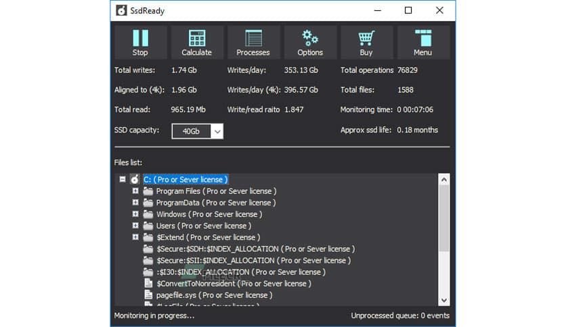Image resolution: width=566 pixels, height=327 pixels.
Task: Click the :$I30:$INDEX_ALLOCATION folder icon
Action: point(148,272)
